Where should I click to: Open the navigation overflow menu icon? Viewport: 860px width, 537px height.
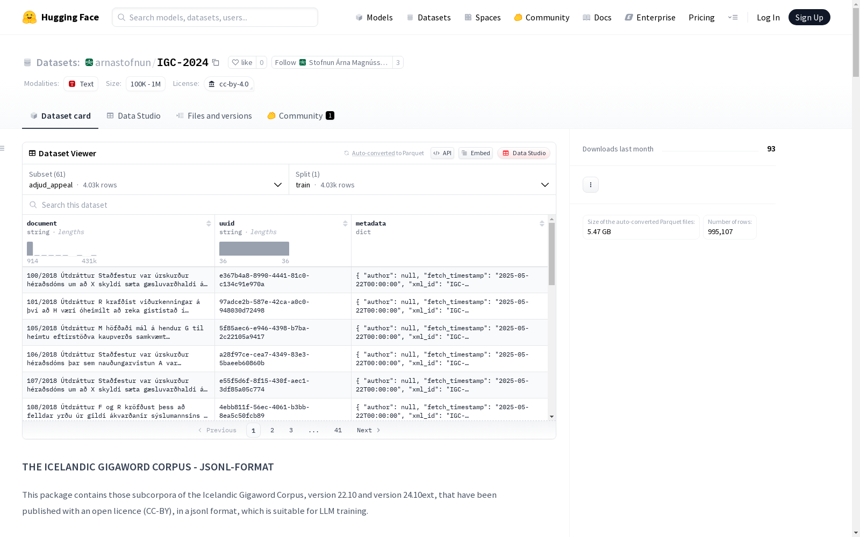coord(733,17)
